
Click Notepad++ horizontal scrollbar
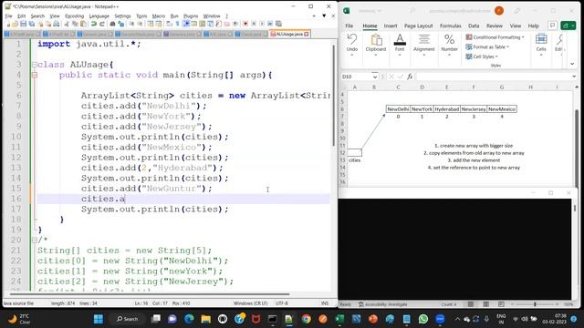pyautogui.click(x=150, y=293)
